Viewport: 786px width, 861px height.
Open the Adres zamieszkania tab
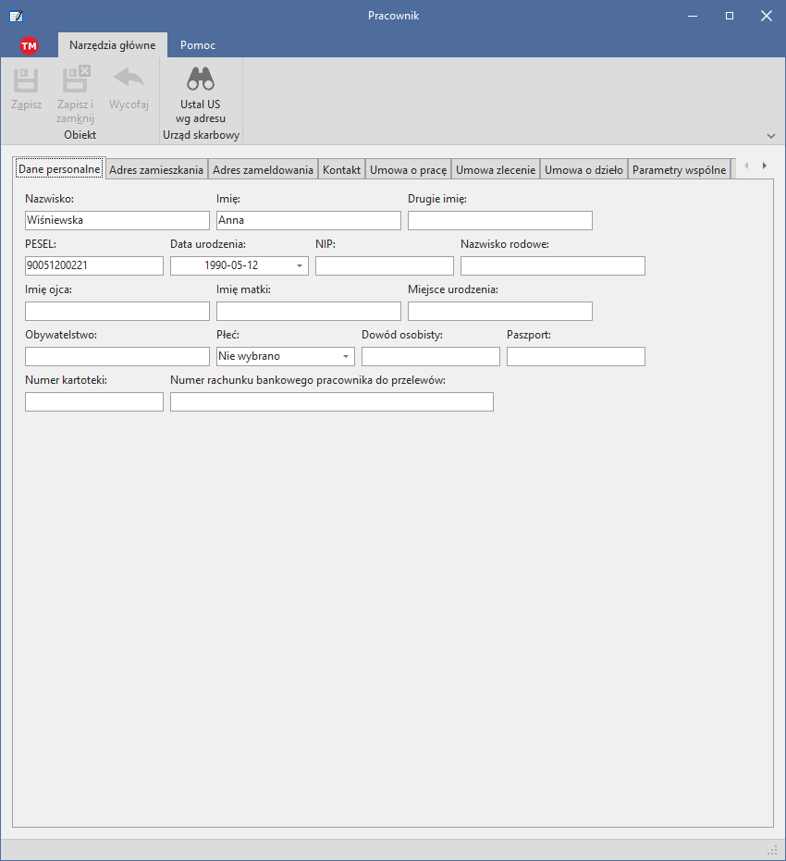point(156,169)
